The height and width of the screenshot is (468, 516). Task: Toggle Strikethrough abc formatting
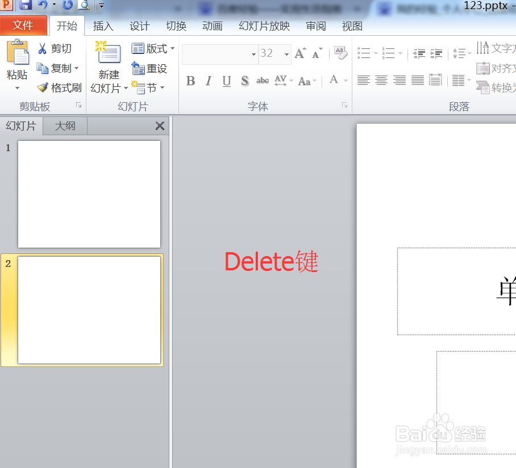[x=263, y=81]
